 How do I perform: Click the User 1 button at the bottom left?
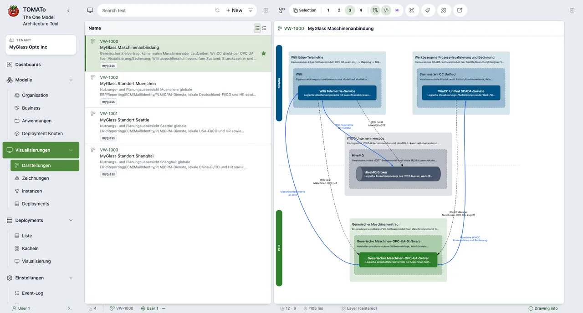coord(21,308)
